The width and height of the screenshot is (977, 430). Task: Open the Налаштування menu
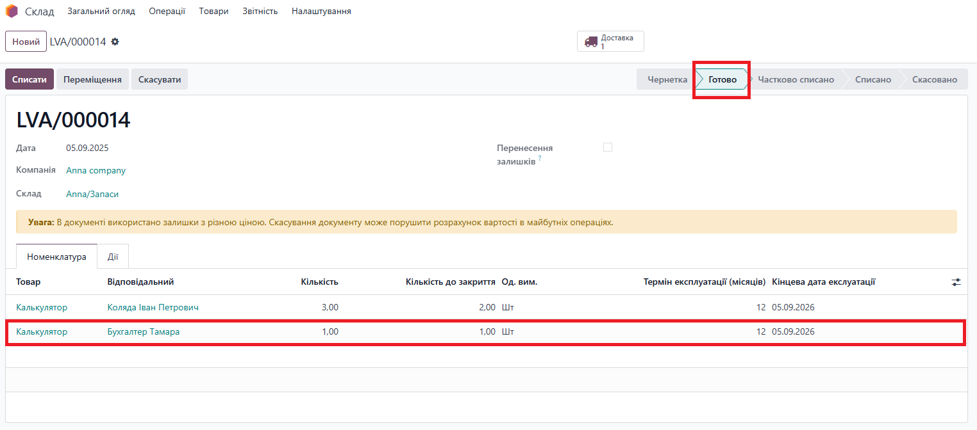coord(321,12)
